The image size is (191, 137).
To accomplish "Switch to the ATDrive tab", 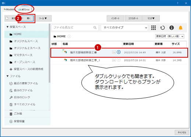I will point(24,10).
